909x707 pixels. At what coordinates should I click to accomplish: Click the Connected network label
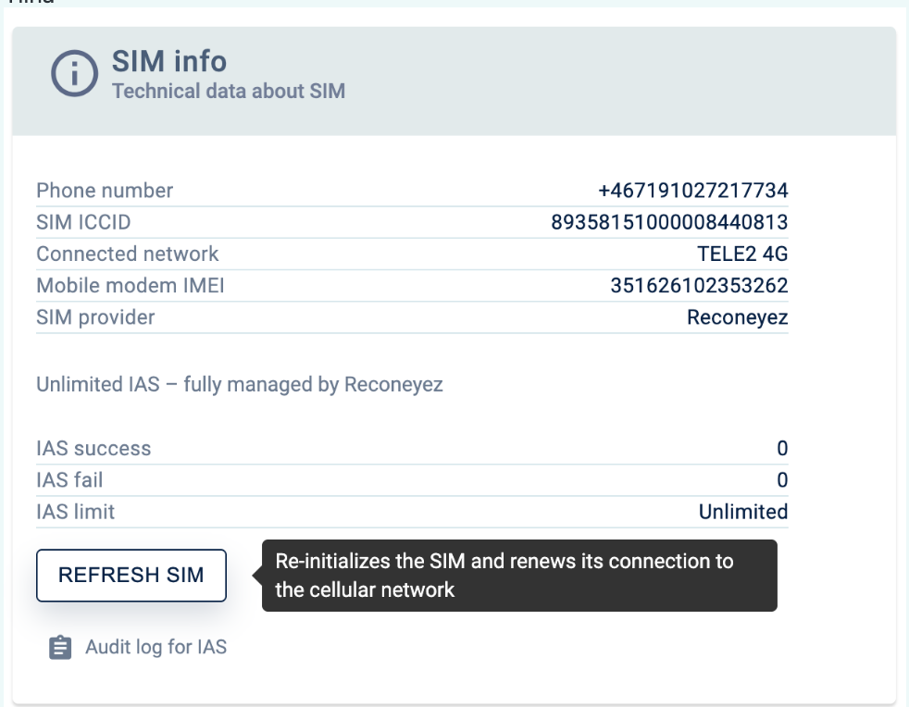[128, 254]
